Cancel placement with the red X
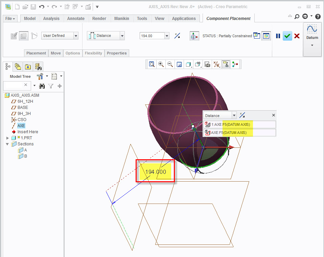Viewport: 324px width, 257px height. 297,36
